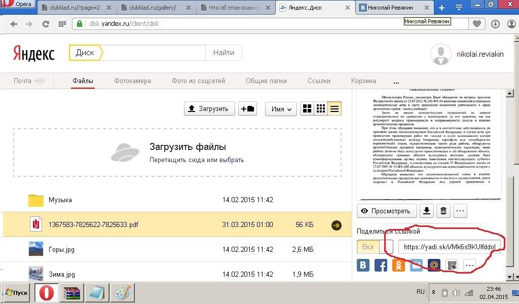519x304 pixels.
Task: Open the Ссылки tab
Action: [319, 81]
